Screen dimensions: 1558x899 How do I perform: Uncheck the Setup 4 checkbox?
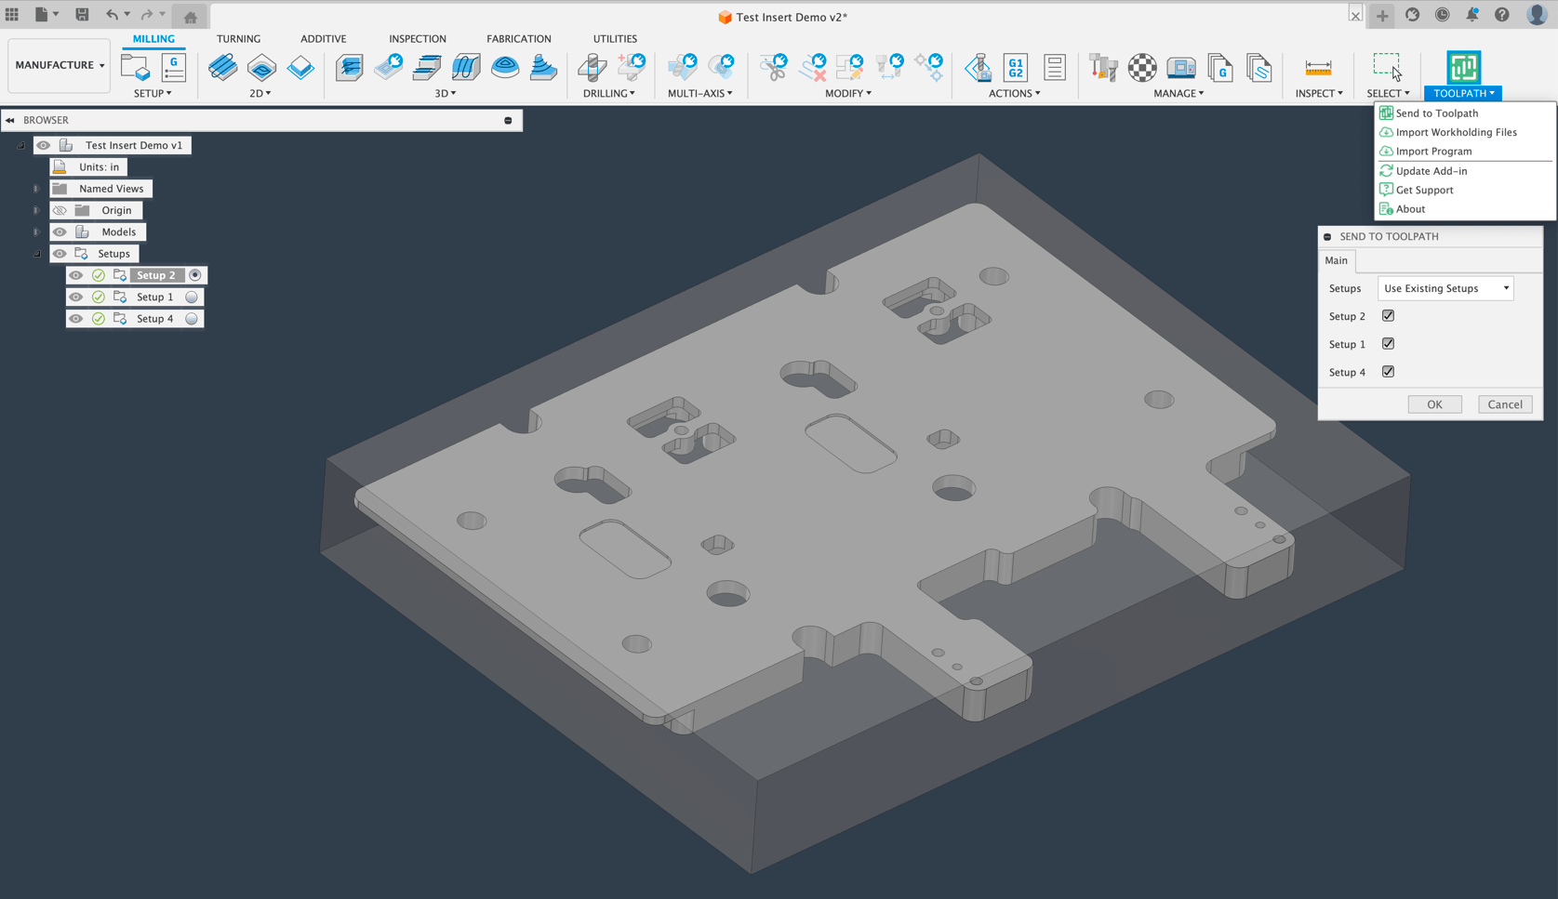click(1388, 372)
